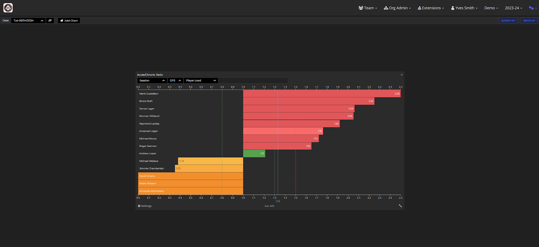Viewport: 539px width, 247px height.
Task: Open the Org Admin menu
Action: 397,8
